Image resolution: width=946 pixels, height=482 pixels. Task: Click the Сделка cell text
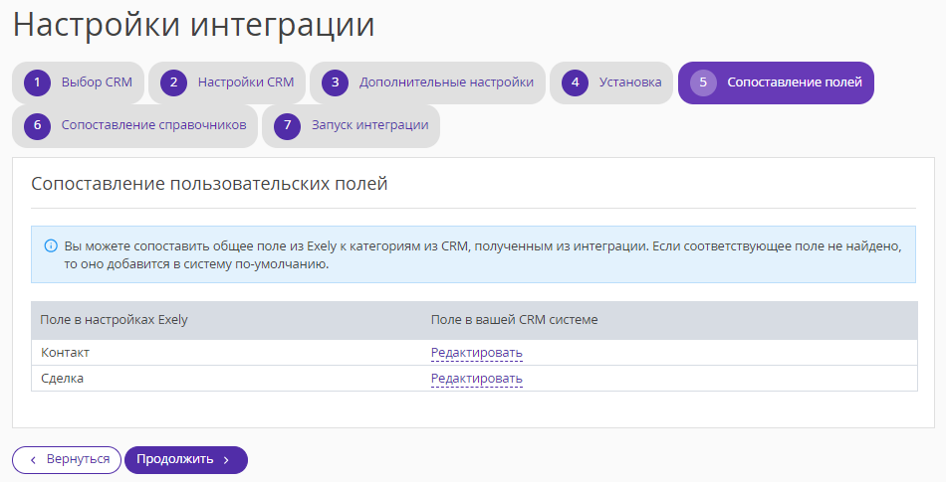62,379
